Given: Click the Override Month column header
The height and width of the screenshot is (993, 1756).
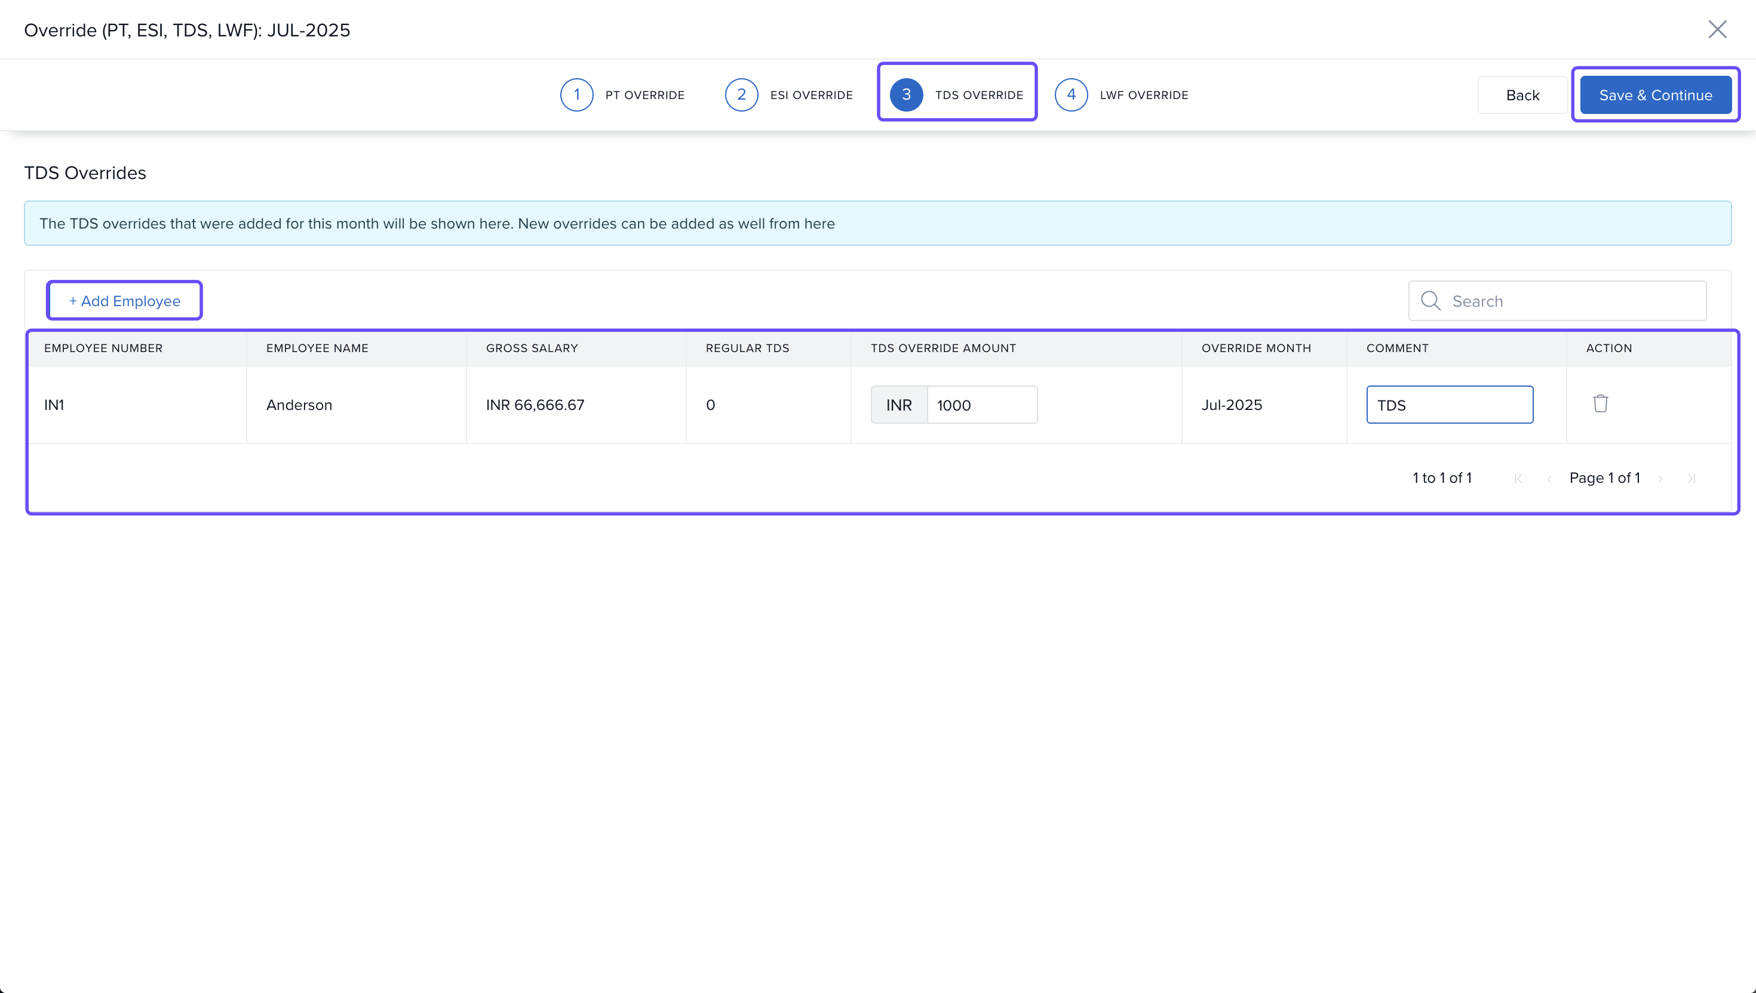Looking at the screenshot, I should point(1255,348).
